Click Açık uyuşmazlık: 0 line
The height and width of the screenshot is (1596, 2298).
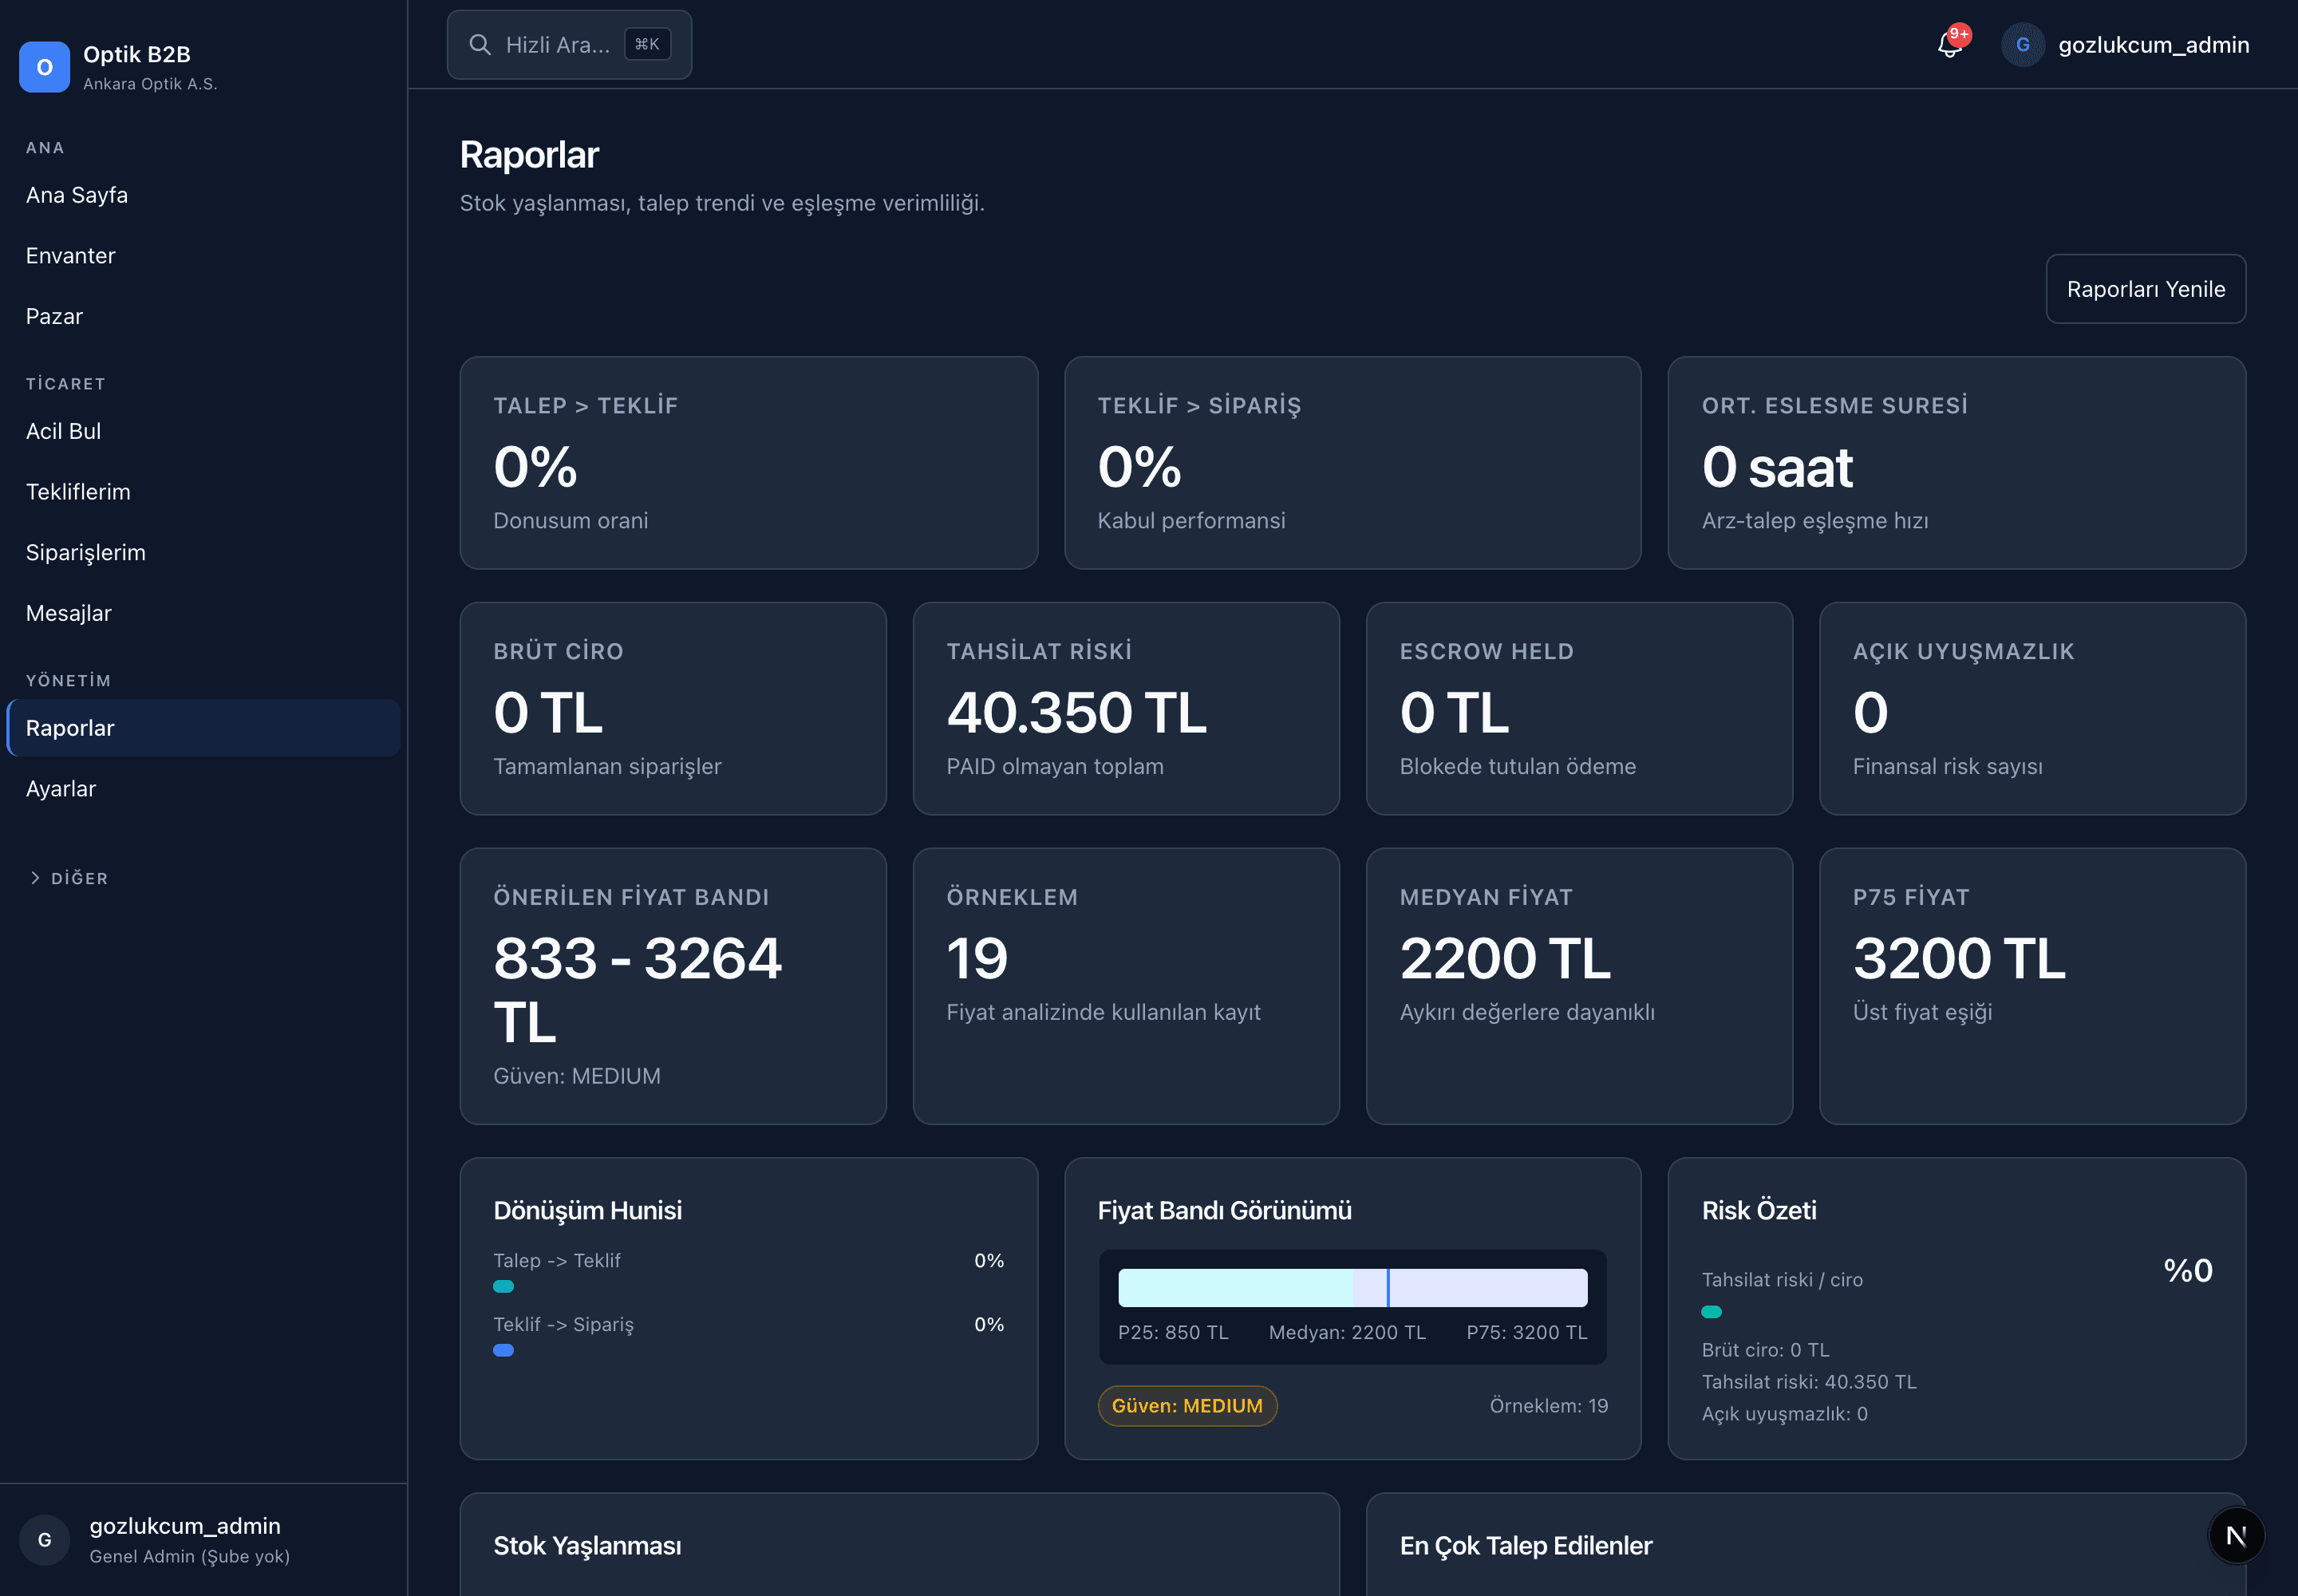click(1785, 1414)
